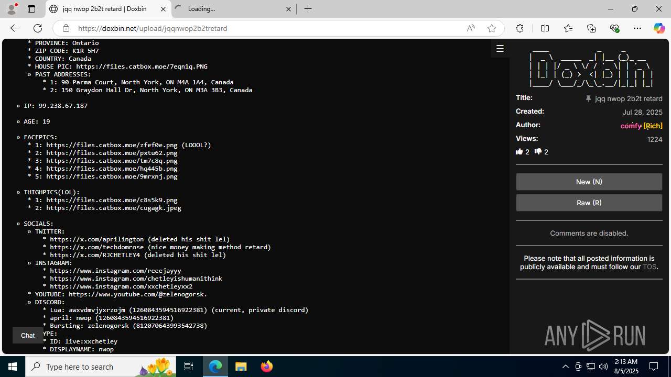Select the created date Jul 28, 2025
Viewport: 671px width, 377px height.
tap(642, 112)
